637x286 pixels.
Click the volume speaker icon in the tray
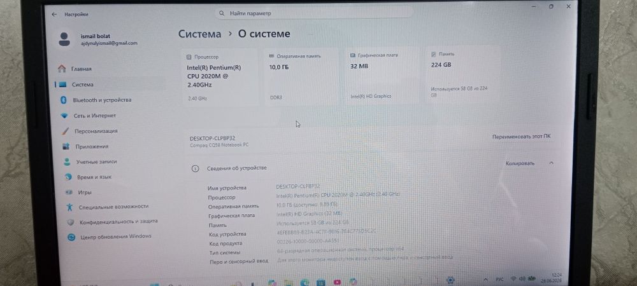click(522, 279)
